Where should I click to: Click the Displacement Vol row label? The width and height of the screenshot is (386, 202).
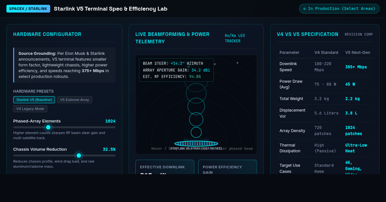(292, 113)
